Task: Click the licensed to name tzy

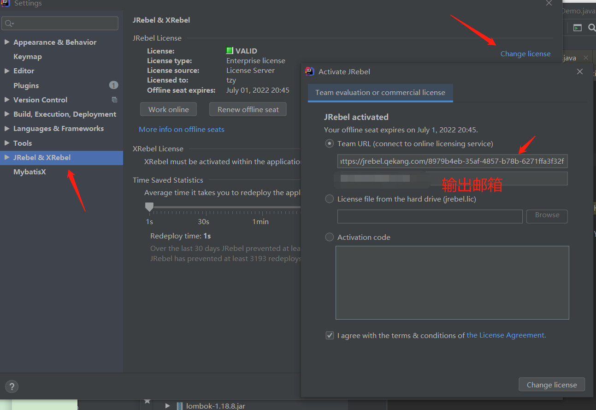Action: click(x=231, y=80)
